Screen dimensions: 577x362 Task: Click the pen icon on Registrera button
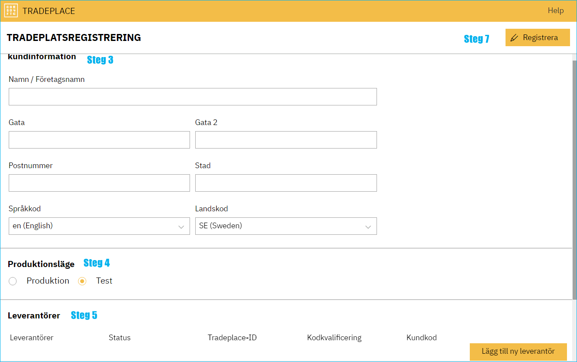coord(514,38)
